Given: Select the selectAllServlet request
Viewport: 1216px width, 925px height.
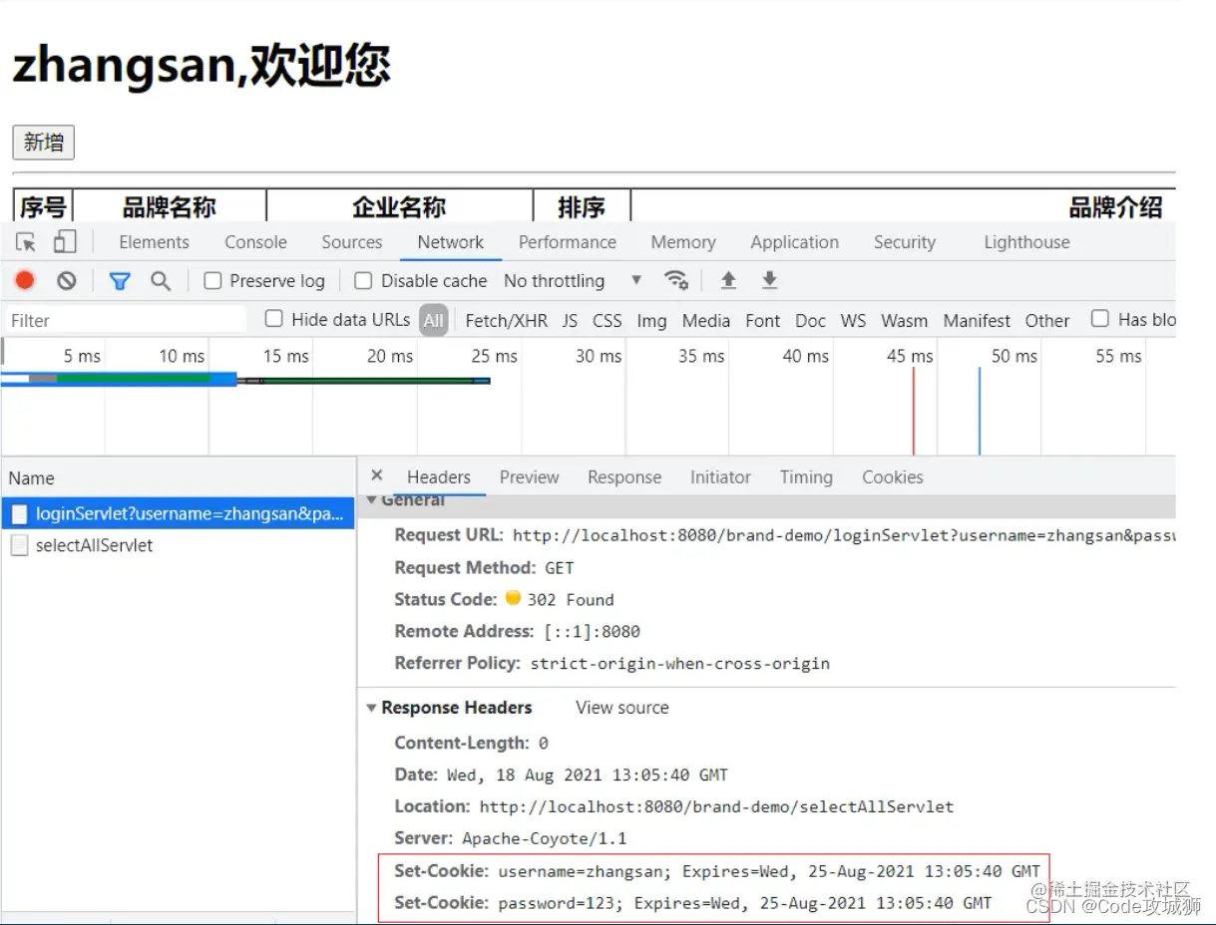Looking at the screenshot, I should click(96, 545).
